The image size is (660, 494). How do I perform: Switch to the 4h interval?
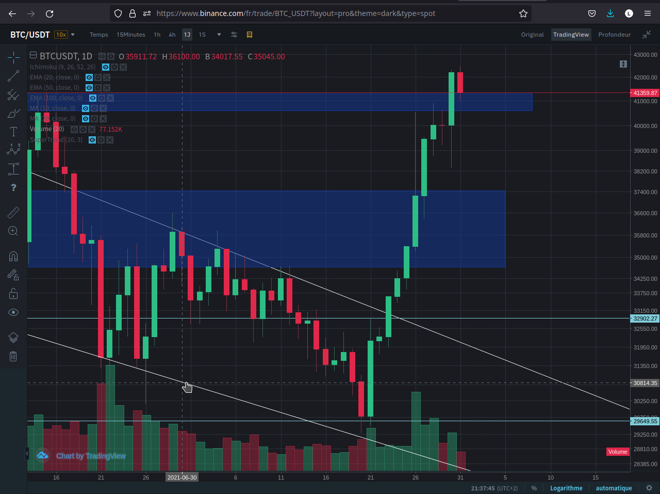tap(172, 35)
